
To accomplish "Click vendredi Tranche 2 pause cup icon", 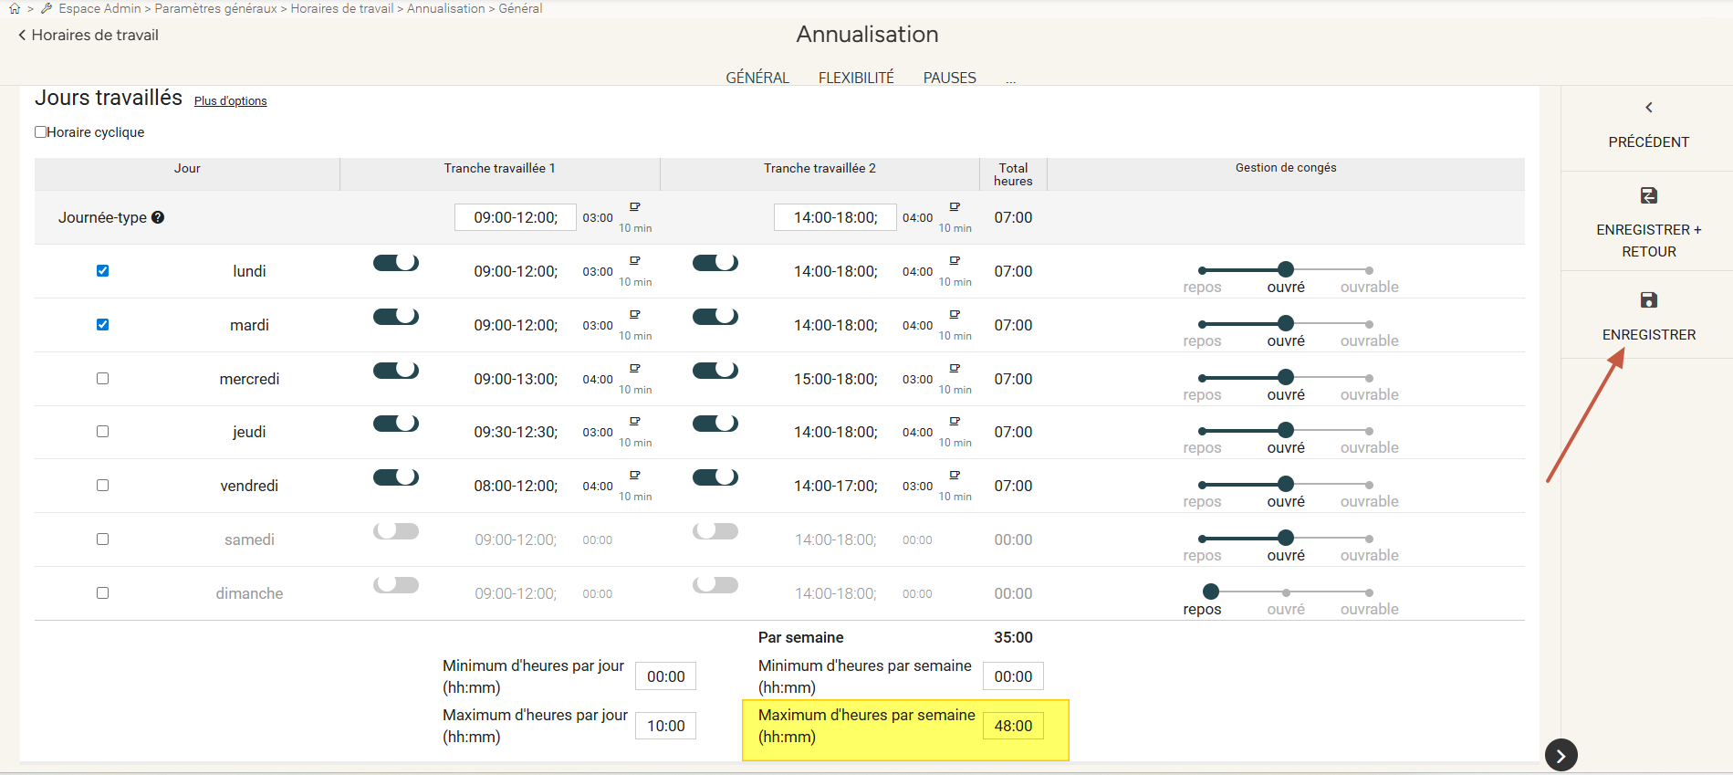I will 955,476.
